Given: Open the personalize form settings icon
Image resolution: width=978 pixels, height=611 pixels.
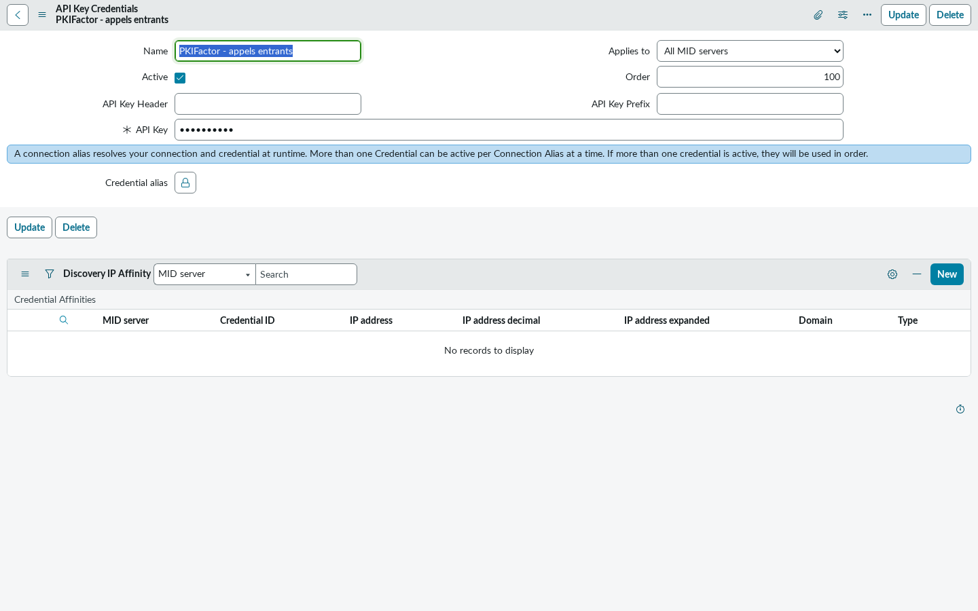Looking at the screenshot, I should pyautogui.click(x=843, y=15).
